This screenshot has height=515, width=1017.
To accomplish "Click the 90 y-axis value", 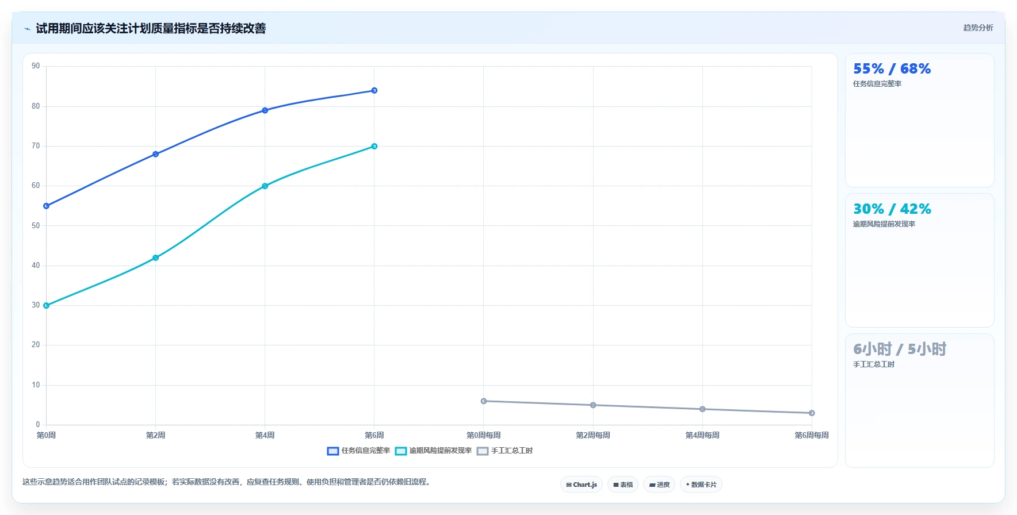I will (x=36, y=66).
